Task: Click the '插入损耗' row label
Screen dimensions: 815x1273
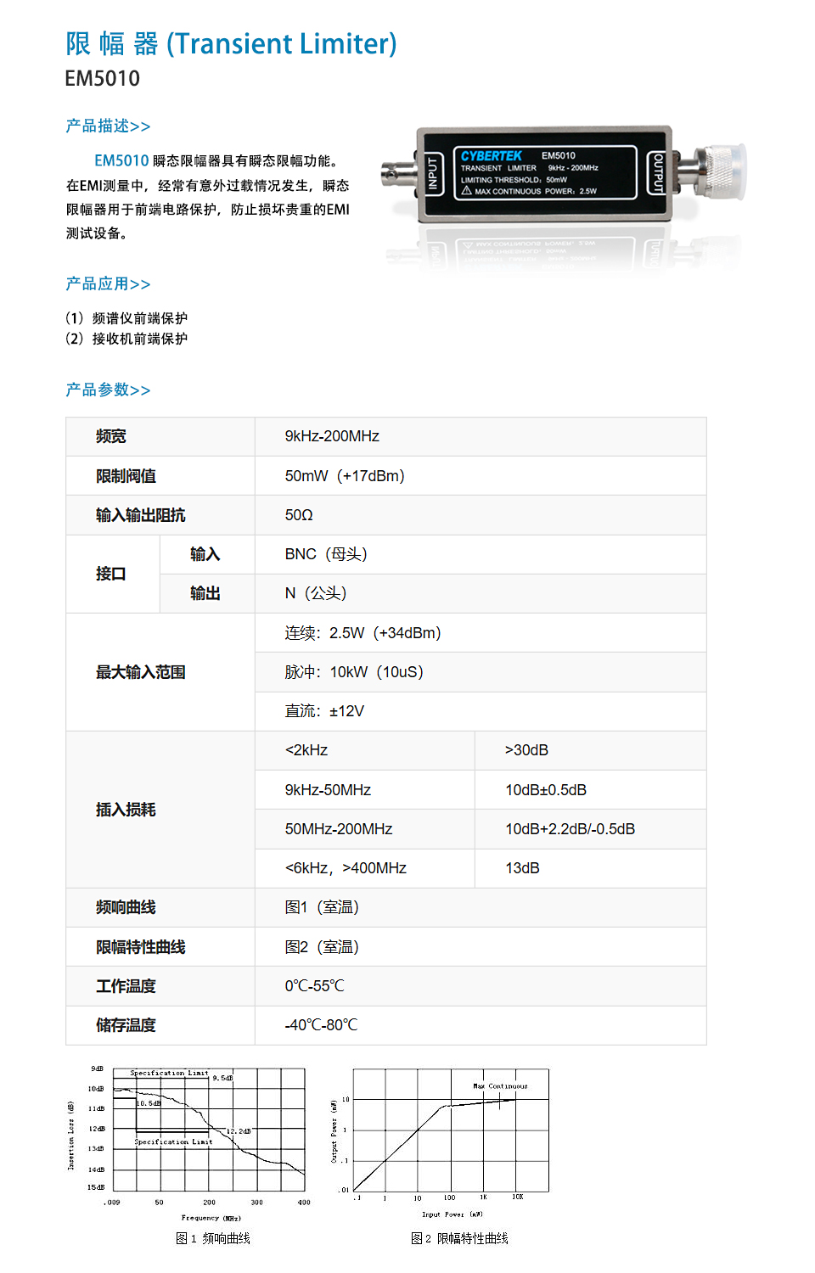Action: coord(126,810)
